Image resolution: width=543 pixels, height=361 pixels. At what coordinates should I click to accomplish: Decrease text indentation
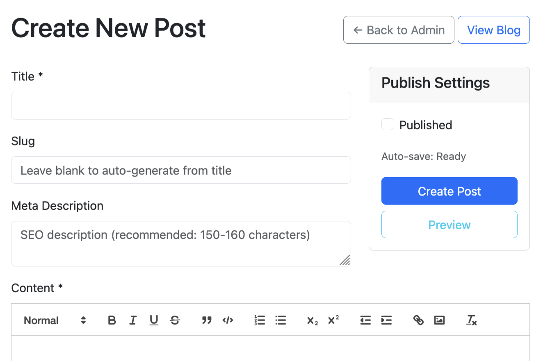[x=365, y=320]
